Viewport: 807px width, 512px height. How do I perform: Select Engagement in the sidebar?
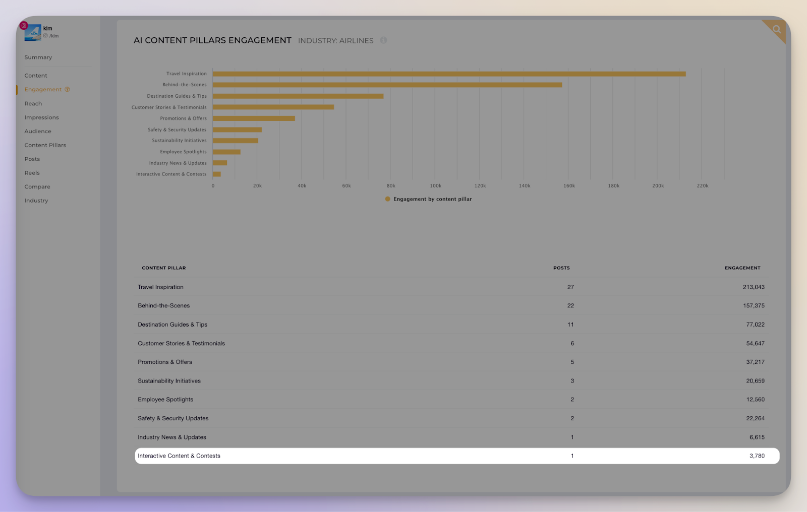click(x=43, y=90)
